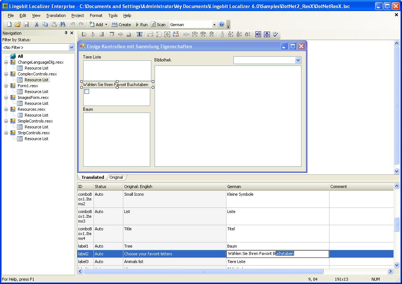Screen dimensions: 402x284
Task: Save the current project
Action: tap(26, 24)
